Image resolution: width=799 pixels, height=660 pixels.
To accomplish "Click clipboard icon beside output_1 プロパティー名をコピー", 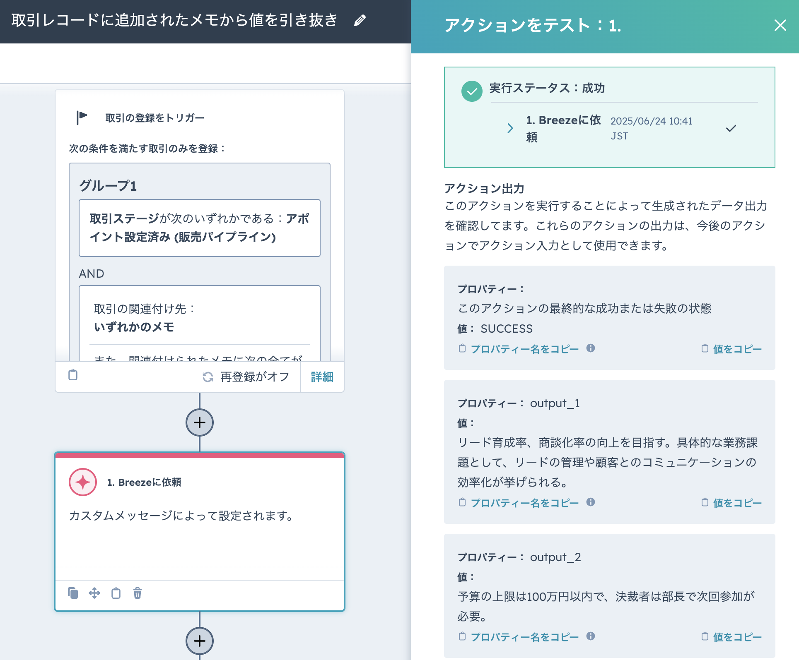I will [x=462, y=502].
